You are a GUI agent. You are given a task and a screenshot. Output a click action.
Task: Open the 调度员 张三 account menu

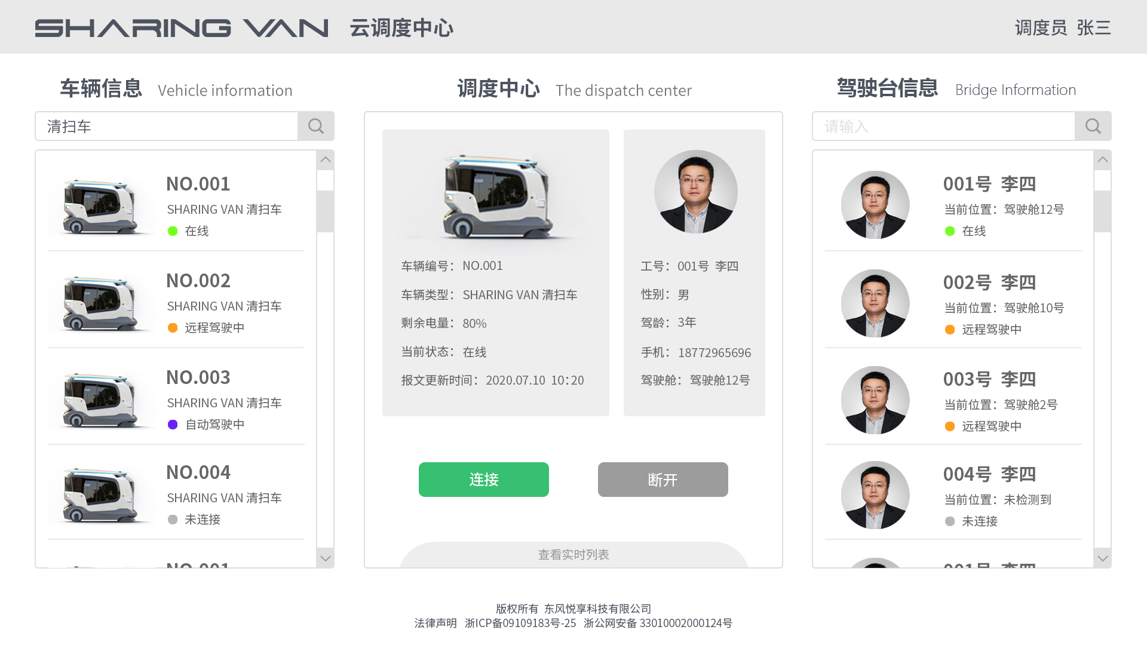[x=1062, y=27]
